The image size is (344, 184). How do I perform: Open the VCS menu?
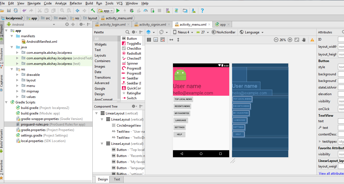point(120,3)
